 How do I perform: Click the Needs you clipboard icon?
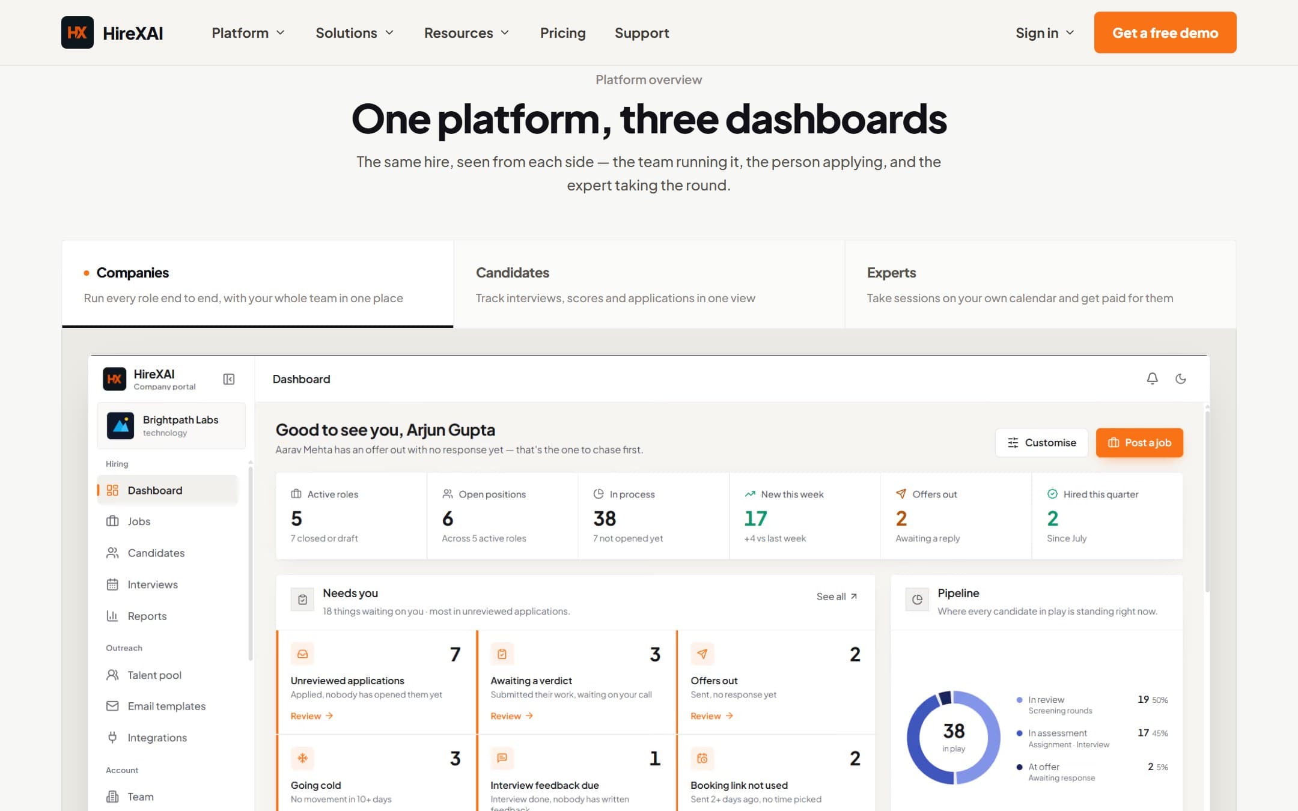pos(302,600)
